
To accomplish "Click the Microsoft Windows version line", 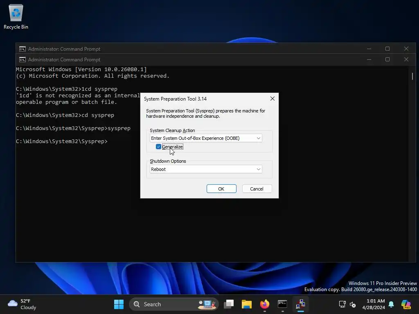I will (x=81, y=69).
